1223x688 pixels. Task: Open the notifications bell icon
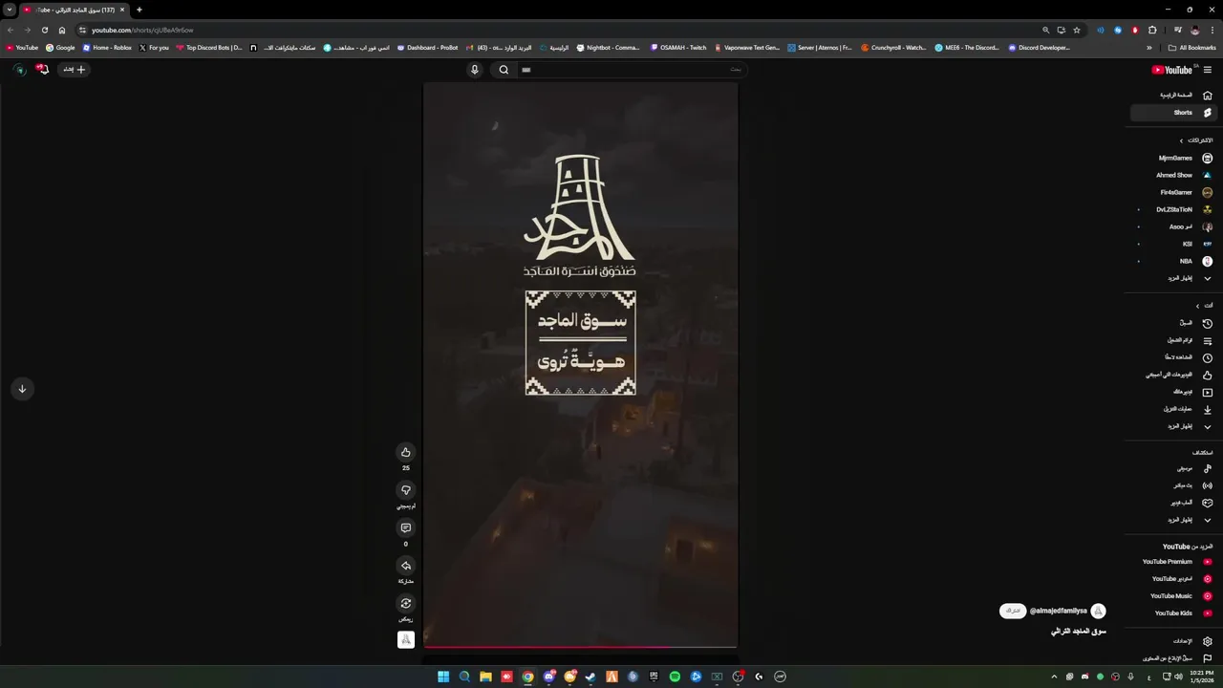[x=42, y=70]
